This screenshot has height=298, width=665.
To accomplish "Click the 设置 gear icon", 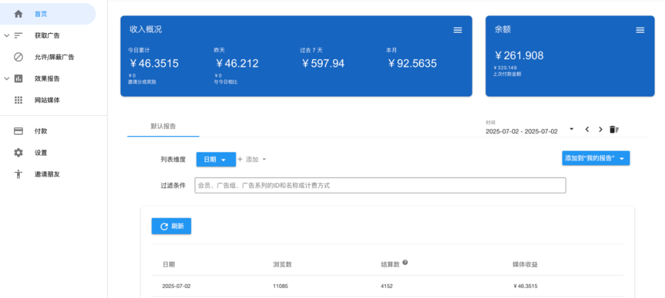I will pyautogui.click(x=18, y=153).
